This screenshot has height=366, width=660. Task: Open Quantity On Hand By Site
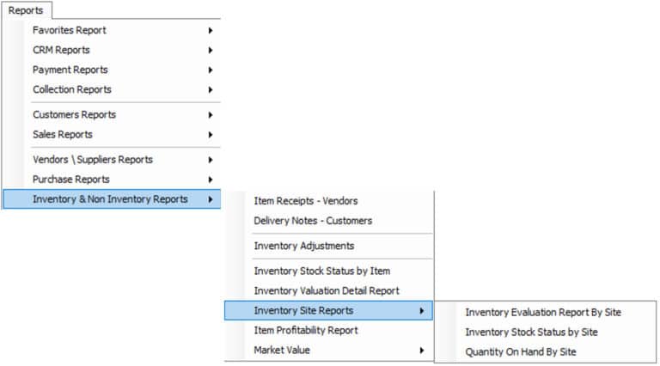tap(521, 351)
